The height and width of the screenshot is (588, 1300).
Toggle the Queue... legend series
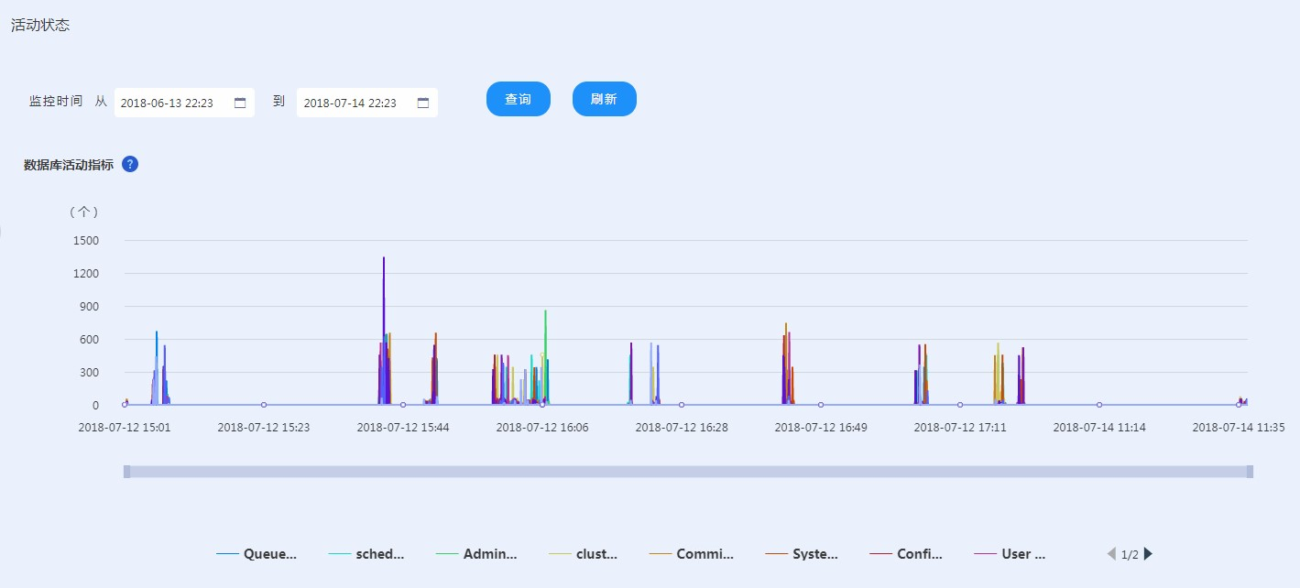[x=257, y=554]
